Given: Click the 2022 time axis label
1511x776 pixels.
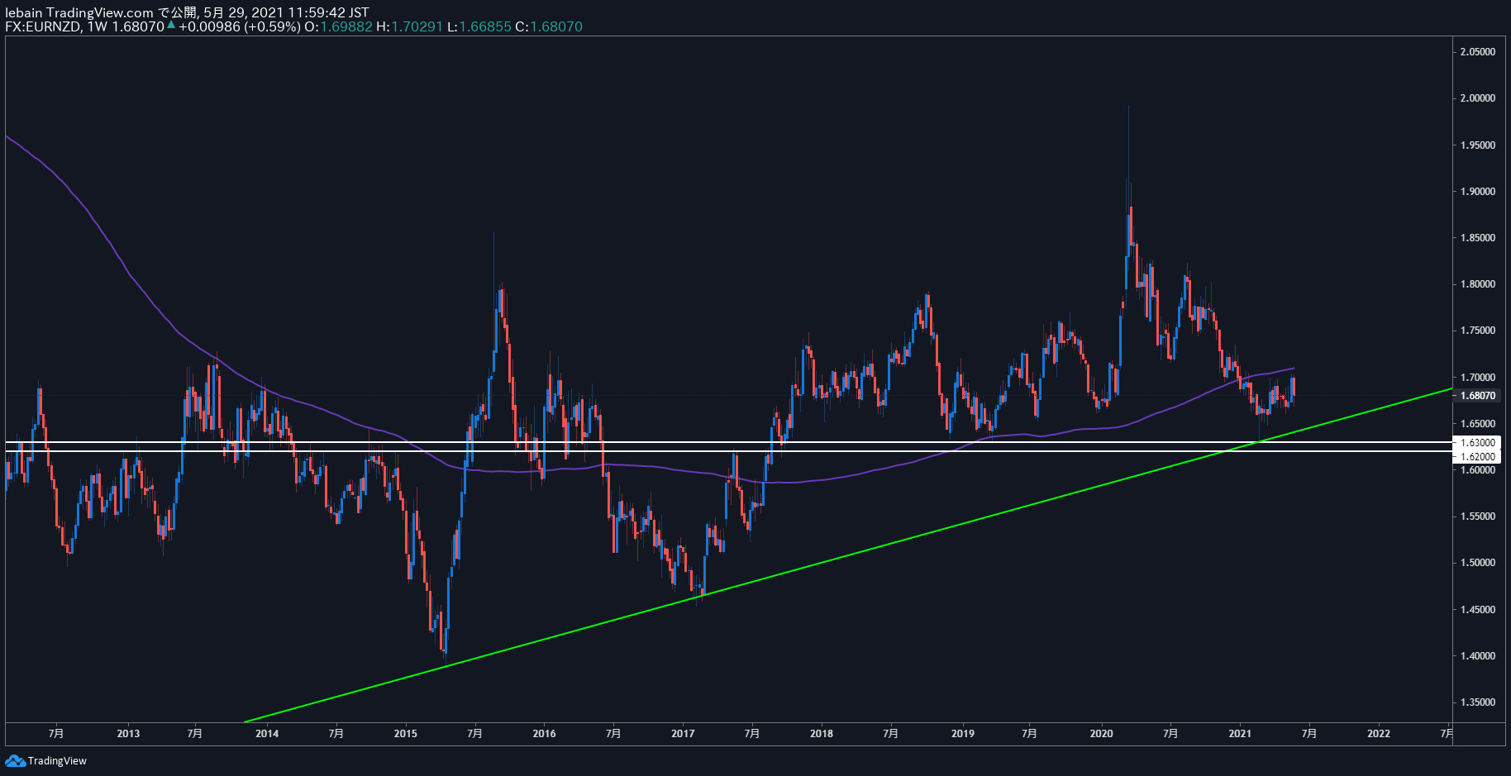Looking at the screenshot, I should [x=1378, y=733].
